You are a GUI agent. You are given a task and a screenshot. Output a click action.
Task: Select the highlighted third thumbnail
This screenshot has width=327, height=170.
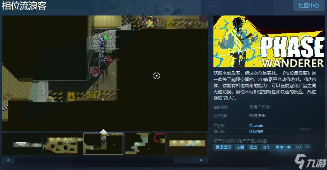(103, 144)
